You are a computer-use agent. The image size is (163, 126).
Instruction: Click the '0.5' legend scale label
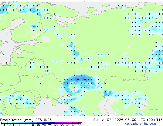click(9, 125)
